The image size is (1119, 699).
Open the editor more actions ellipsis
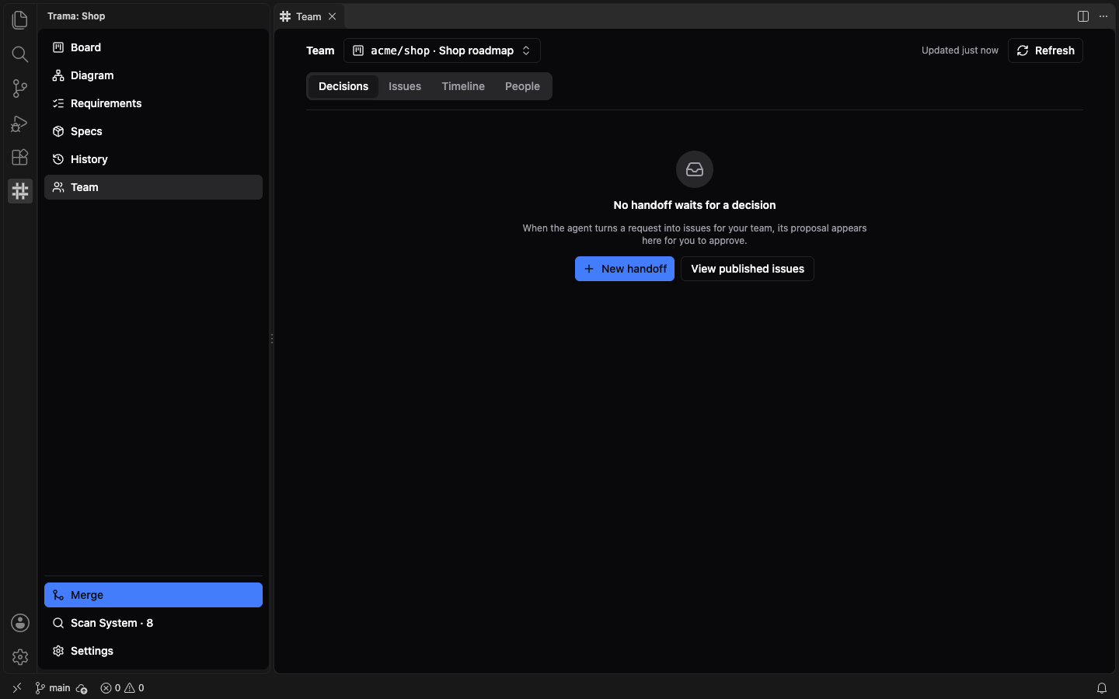tap(1103, 16)
